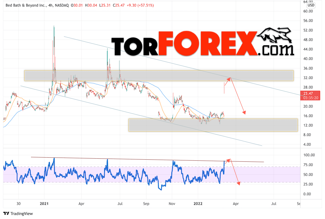Click the high value H30.04
The image size is (325, 219).
click(x=91, y=5)
